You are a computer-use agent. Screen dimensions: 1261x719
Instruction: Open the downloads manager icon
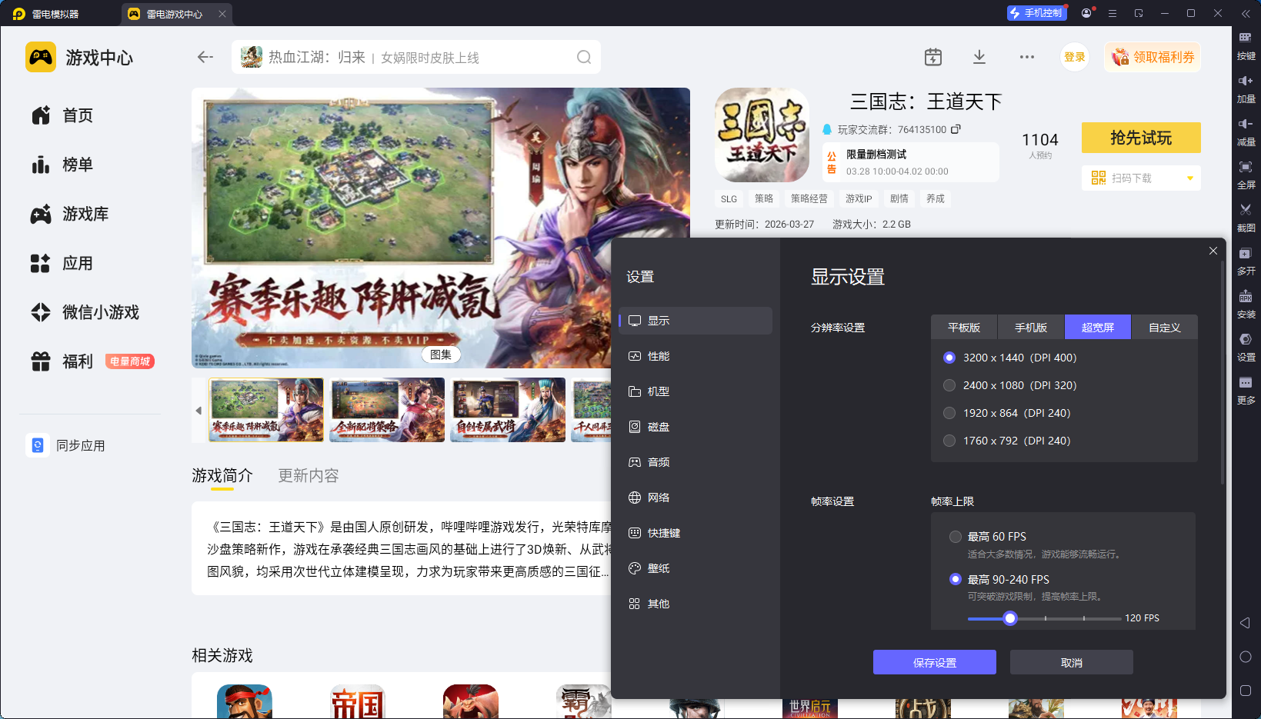tap(979, 57)
